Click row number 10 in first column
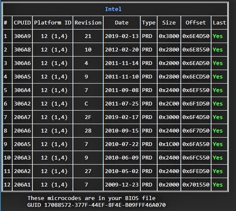 7,158
